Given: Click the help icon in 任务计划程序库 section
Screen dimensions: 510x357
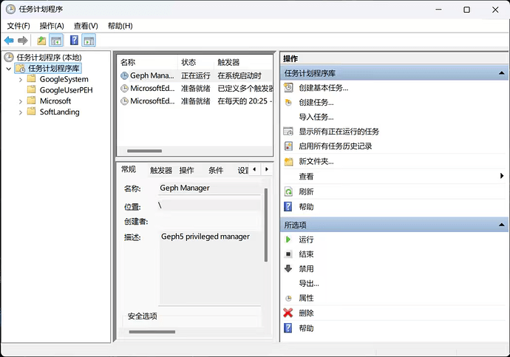Looking at the screenshot, I should (288, 206).
